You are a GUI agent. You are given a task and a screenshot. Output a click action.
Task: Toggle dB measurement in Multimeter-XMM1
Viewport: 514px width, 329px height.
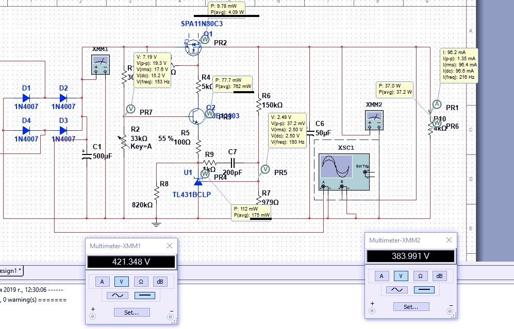[x=160, y=282]
